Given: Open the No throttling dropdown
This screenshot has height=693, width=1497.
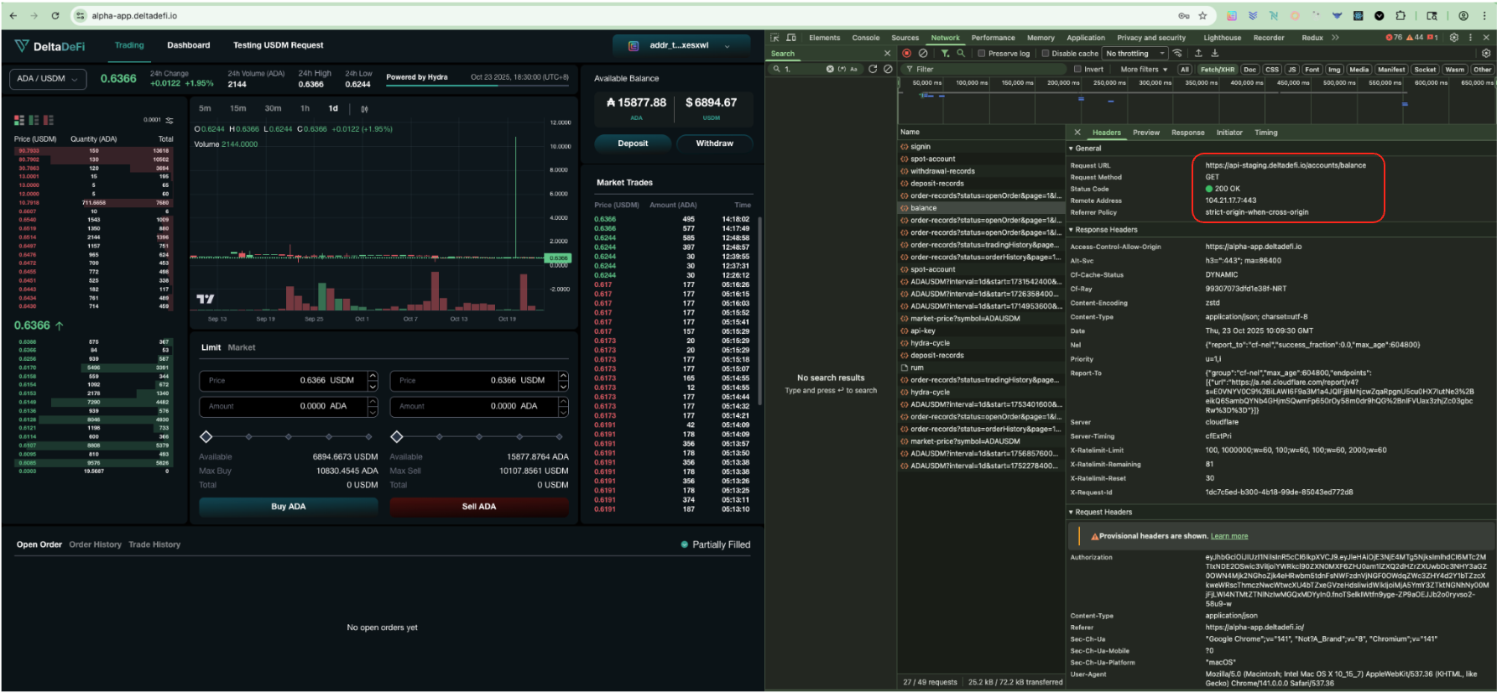Looking at the screenshot, I should click(x=1135, y=54).
